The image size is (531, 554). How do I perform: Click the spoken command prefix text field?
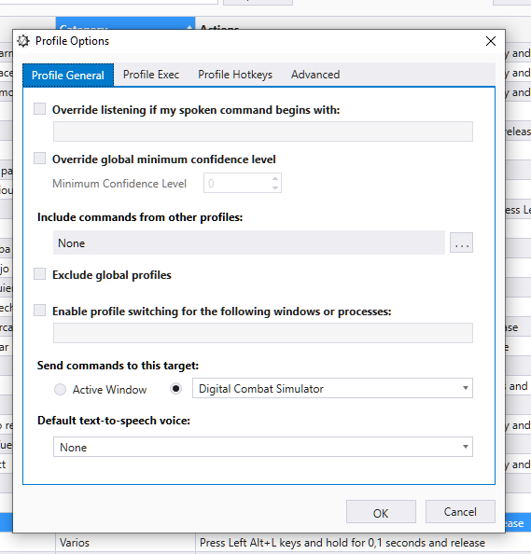click(x=262, y=132)
